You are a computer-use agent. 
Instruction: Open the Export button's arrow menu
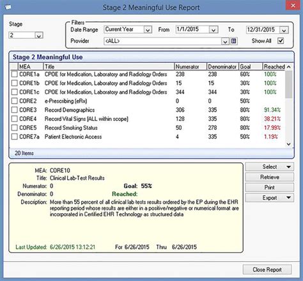point(289,198)
